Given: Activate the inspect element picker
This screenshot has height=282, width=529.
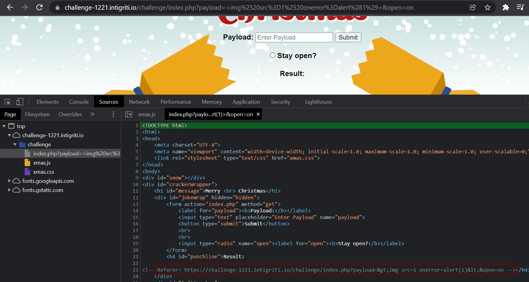Looking at the screenshot, I should (x=8, y=102).
